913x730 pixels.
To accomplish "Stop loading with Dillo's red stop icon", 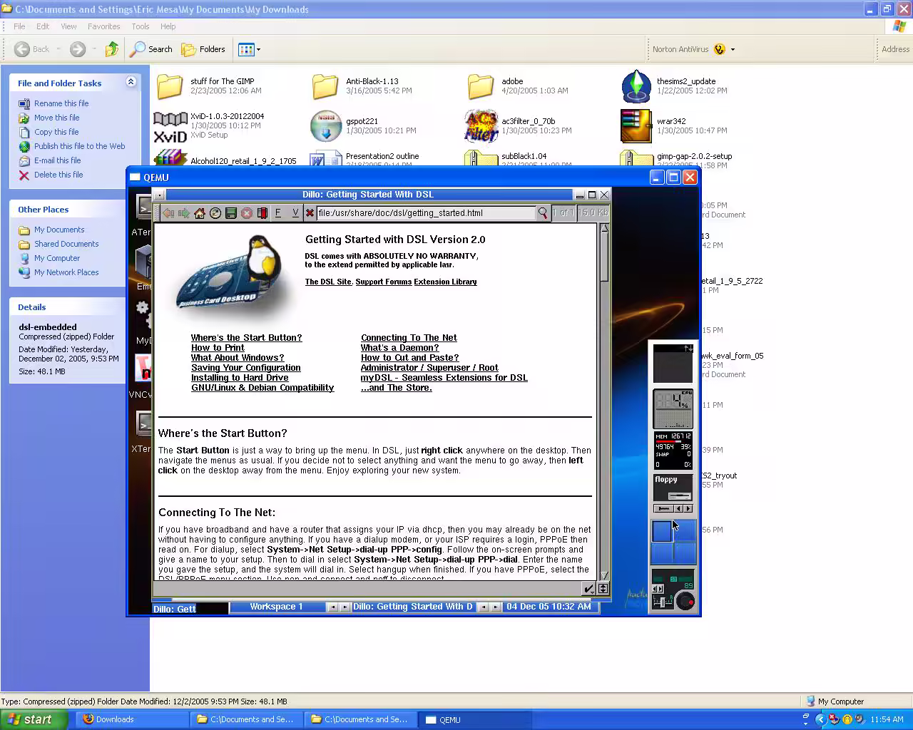I will [247, 213].
